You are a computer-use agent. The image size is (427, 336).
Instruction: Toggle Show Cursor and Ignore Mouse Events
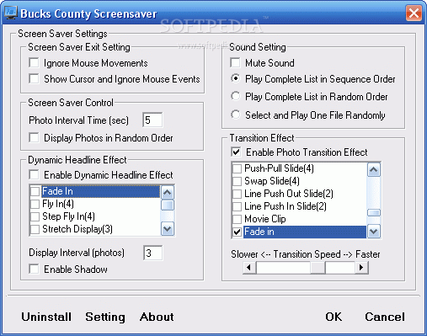tap(34, 78)
